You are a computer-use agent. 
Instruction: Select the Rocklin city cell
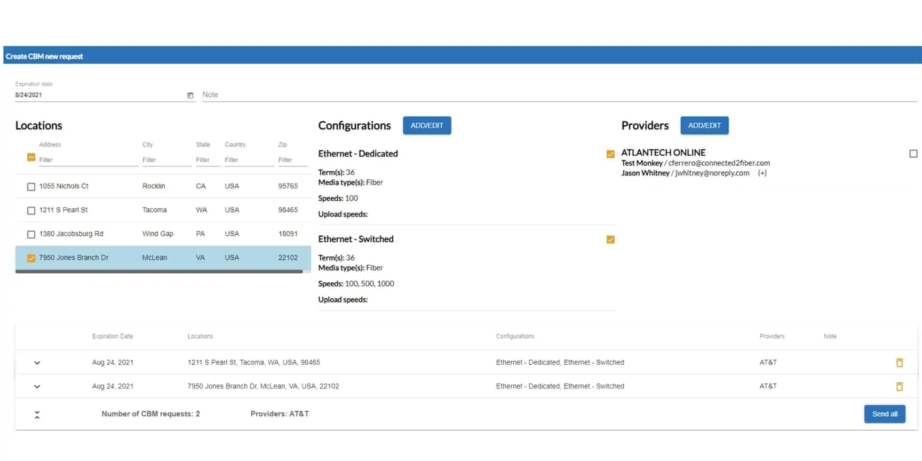tap(154, 186)
